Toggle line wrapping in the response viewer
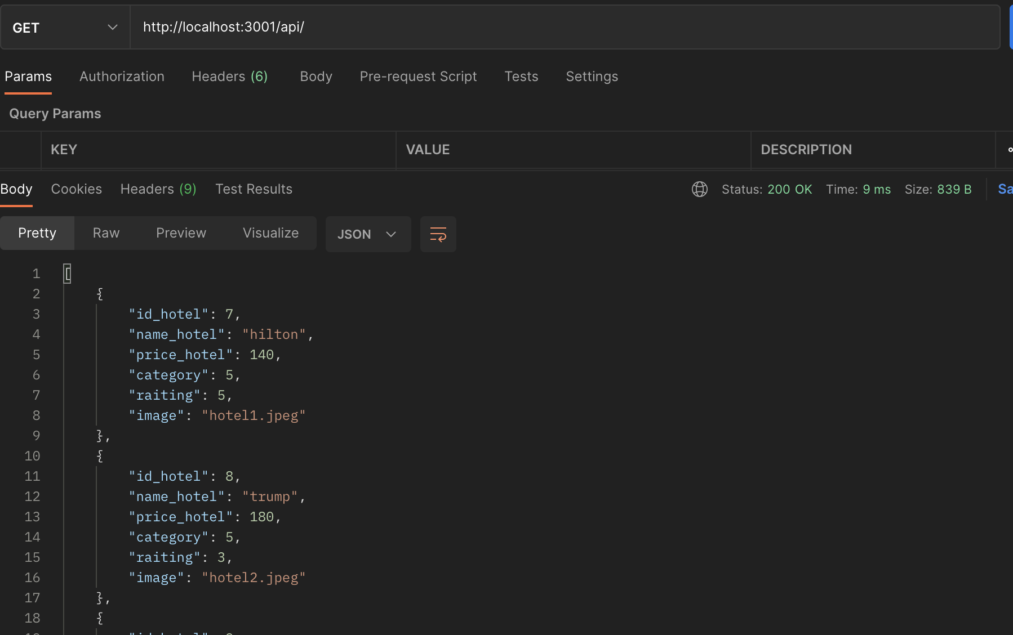The image size is (1013, 635). 438,234
